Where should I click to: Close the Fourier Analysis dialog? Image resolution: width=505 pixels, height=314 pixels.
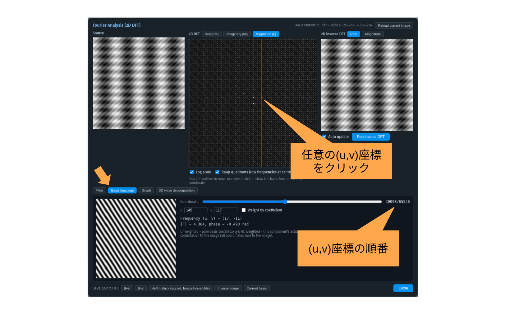point(403,288)
